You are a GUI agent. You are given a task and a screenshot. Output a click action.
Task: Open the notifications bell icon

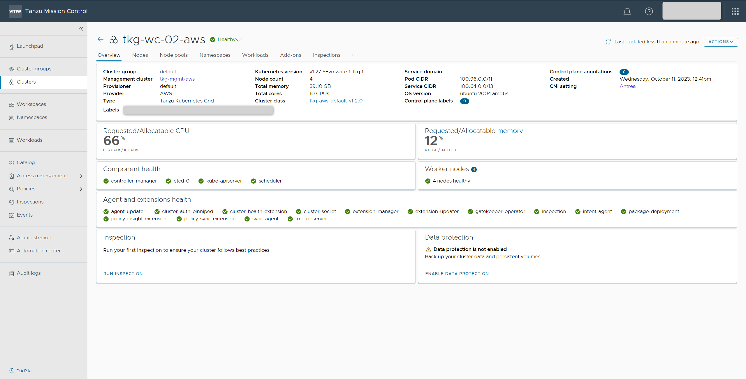(627, 11)
